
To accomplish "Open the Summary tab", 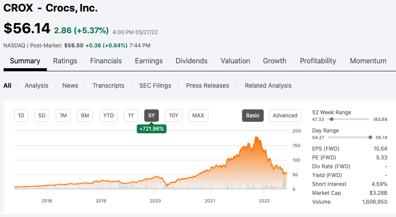I will [25, 61].
